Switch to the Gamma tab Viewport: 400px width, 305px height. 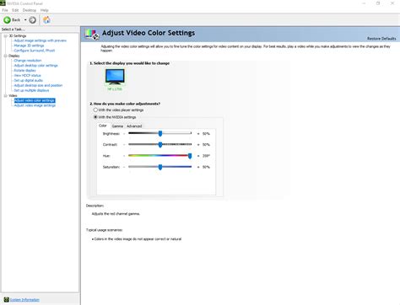117,126
